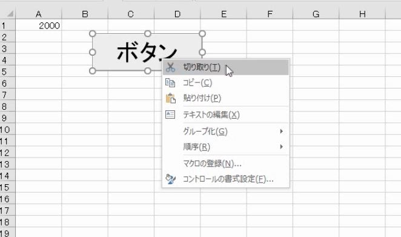Viewport: 401px width, 237px height.
Task: Open マクロの登録(N)... menu entry
Action: 226,164
